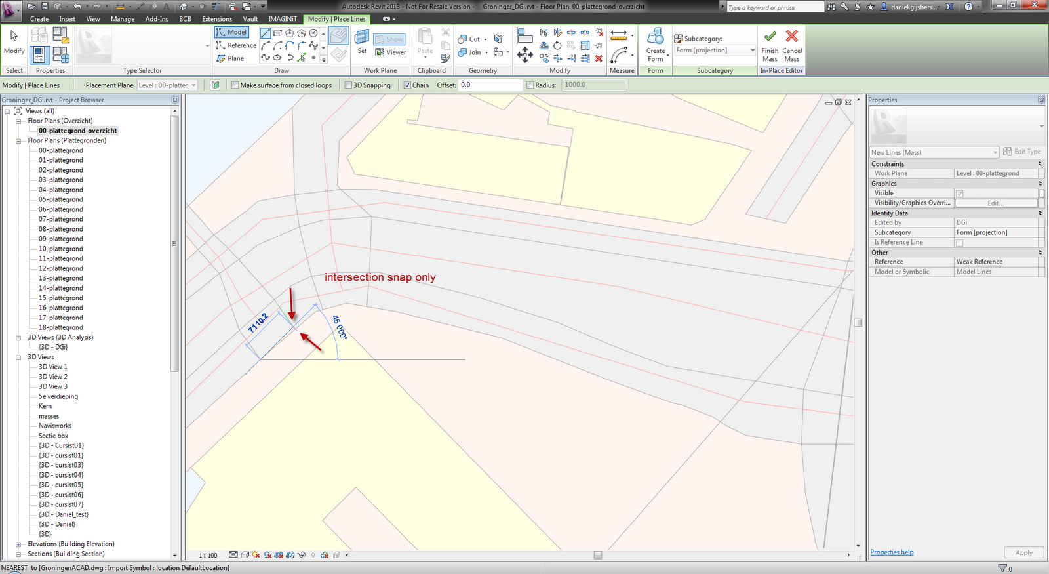The width and height of the screenshot is (1049, 574).
Task: Click the Offset value field
Action: click(490, 85)
